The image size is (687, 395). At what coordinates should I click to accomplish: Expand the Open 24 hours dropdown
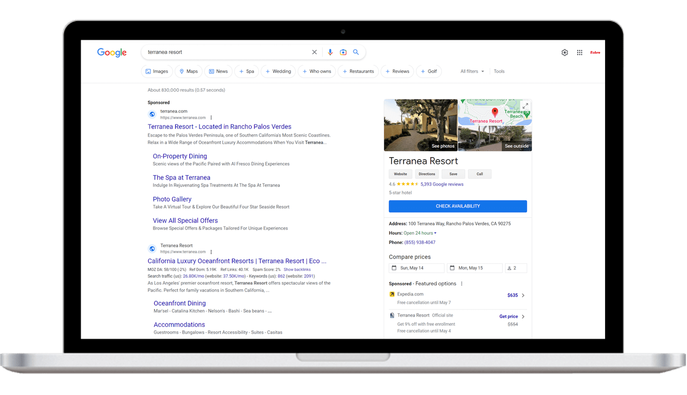click(420, 233)
